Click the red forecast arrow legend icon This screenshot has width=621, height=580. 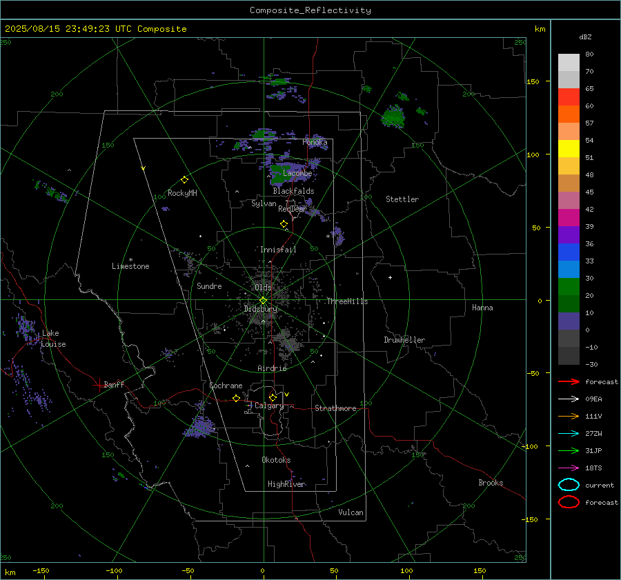click(x=569, y=381)
